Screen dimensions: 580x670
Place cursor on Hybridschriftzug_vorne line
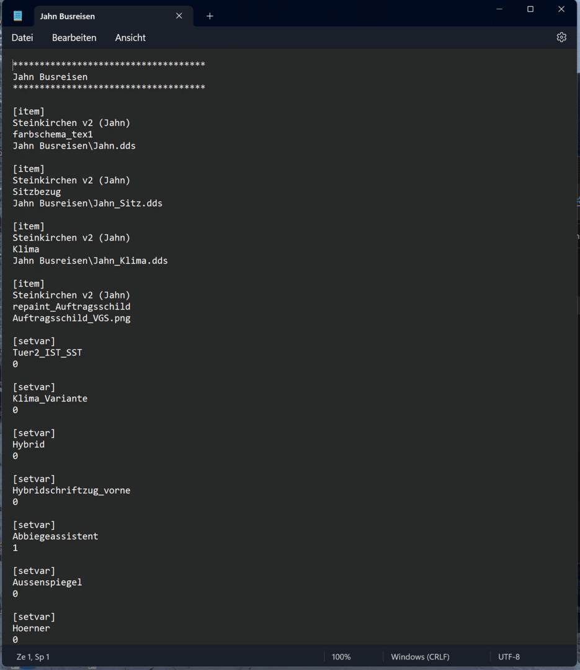(x=71, y=490)
